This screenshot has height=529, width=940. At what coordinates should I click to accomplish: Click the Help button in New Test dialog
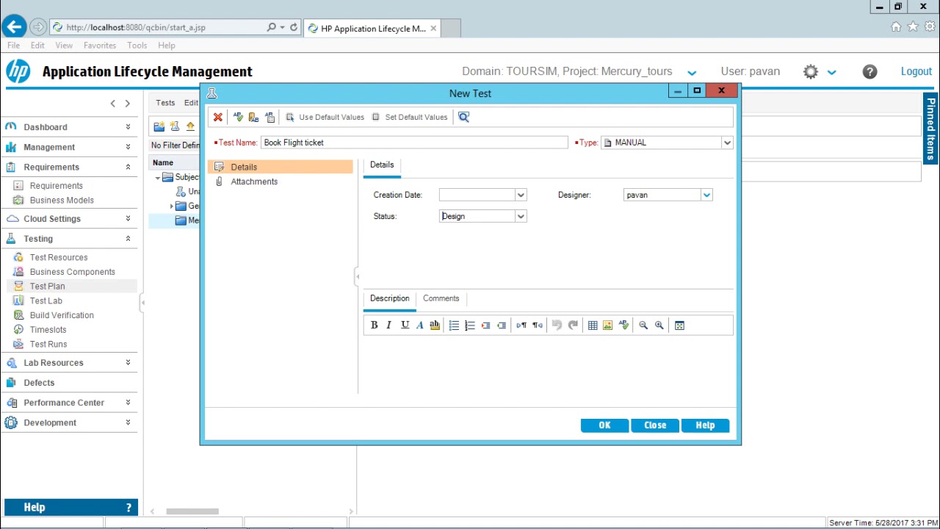(x=705, y=425)
